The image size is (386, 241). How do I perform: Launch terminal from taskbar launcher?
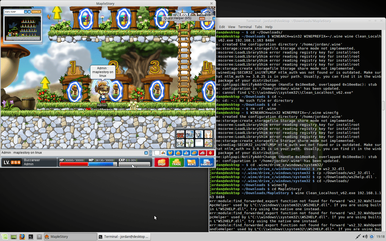[31, 237]
